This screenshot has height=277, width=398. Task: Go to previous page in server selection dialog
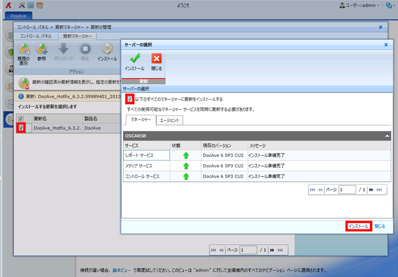[320, 190]
